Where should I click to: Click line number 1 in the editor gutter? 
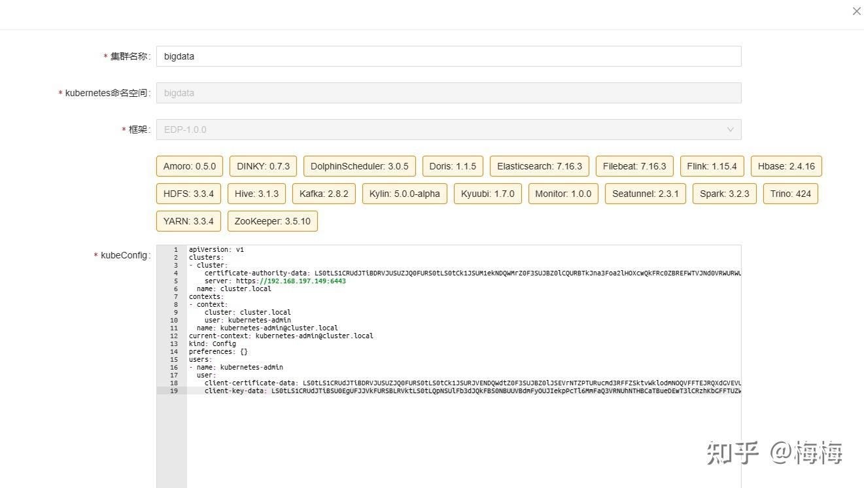[x=176, y=249]
